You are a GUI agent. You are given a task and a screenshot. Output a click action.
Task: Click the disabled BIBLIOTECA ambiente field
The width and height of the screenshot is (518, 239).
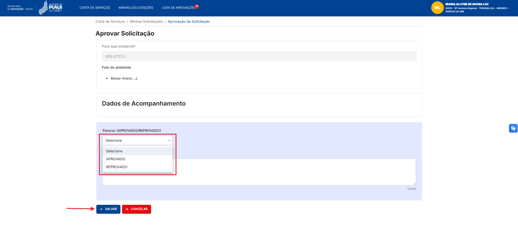259,56
